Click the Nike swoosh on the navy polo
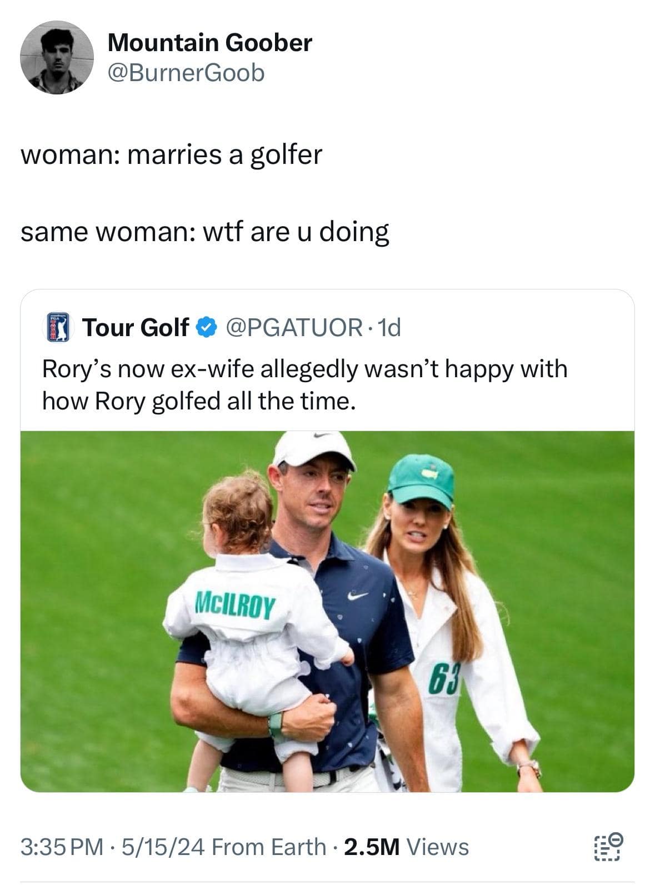 click(358, 596)
